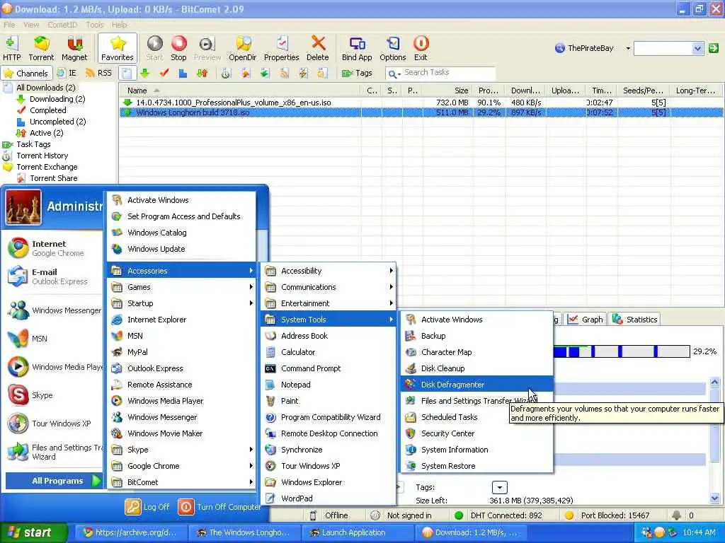Open a Torrent file from toolbar
The height and width of the screenshot is (543, 725).
(x=41, y=48)
